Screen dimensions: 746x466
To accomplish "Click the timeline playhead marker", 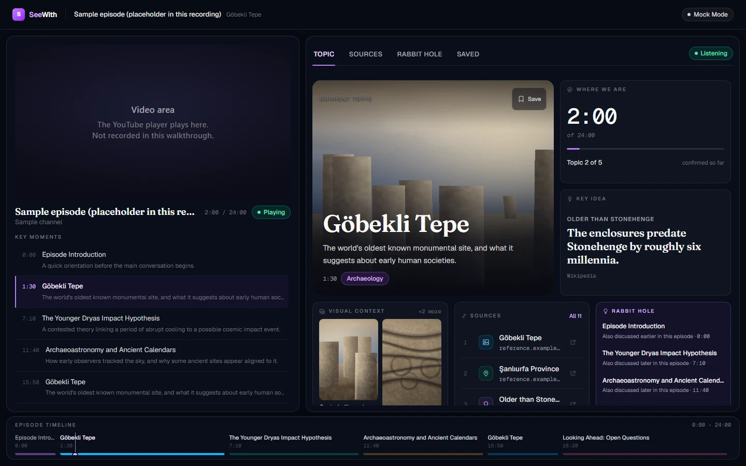I will coord(75,454).
